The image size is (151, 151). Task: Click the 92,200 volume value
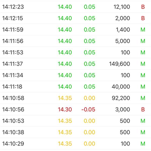point(121,98)
